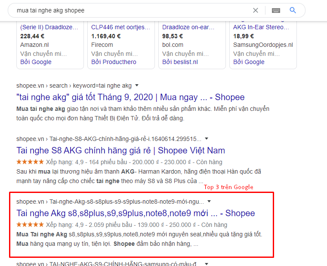The height and width of the screenshot is (266, 327).
Task: Click inside the search box with 'mua tai nghe akg shopee'
Action: click(x=129, y=10)
